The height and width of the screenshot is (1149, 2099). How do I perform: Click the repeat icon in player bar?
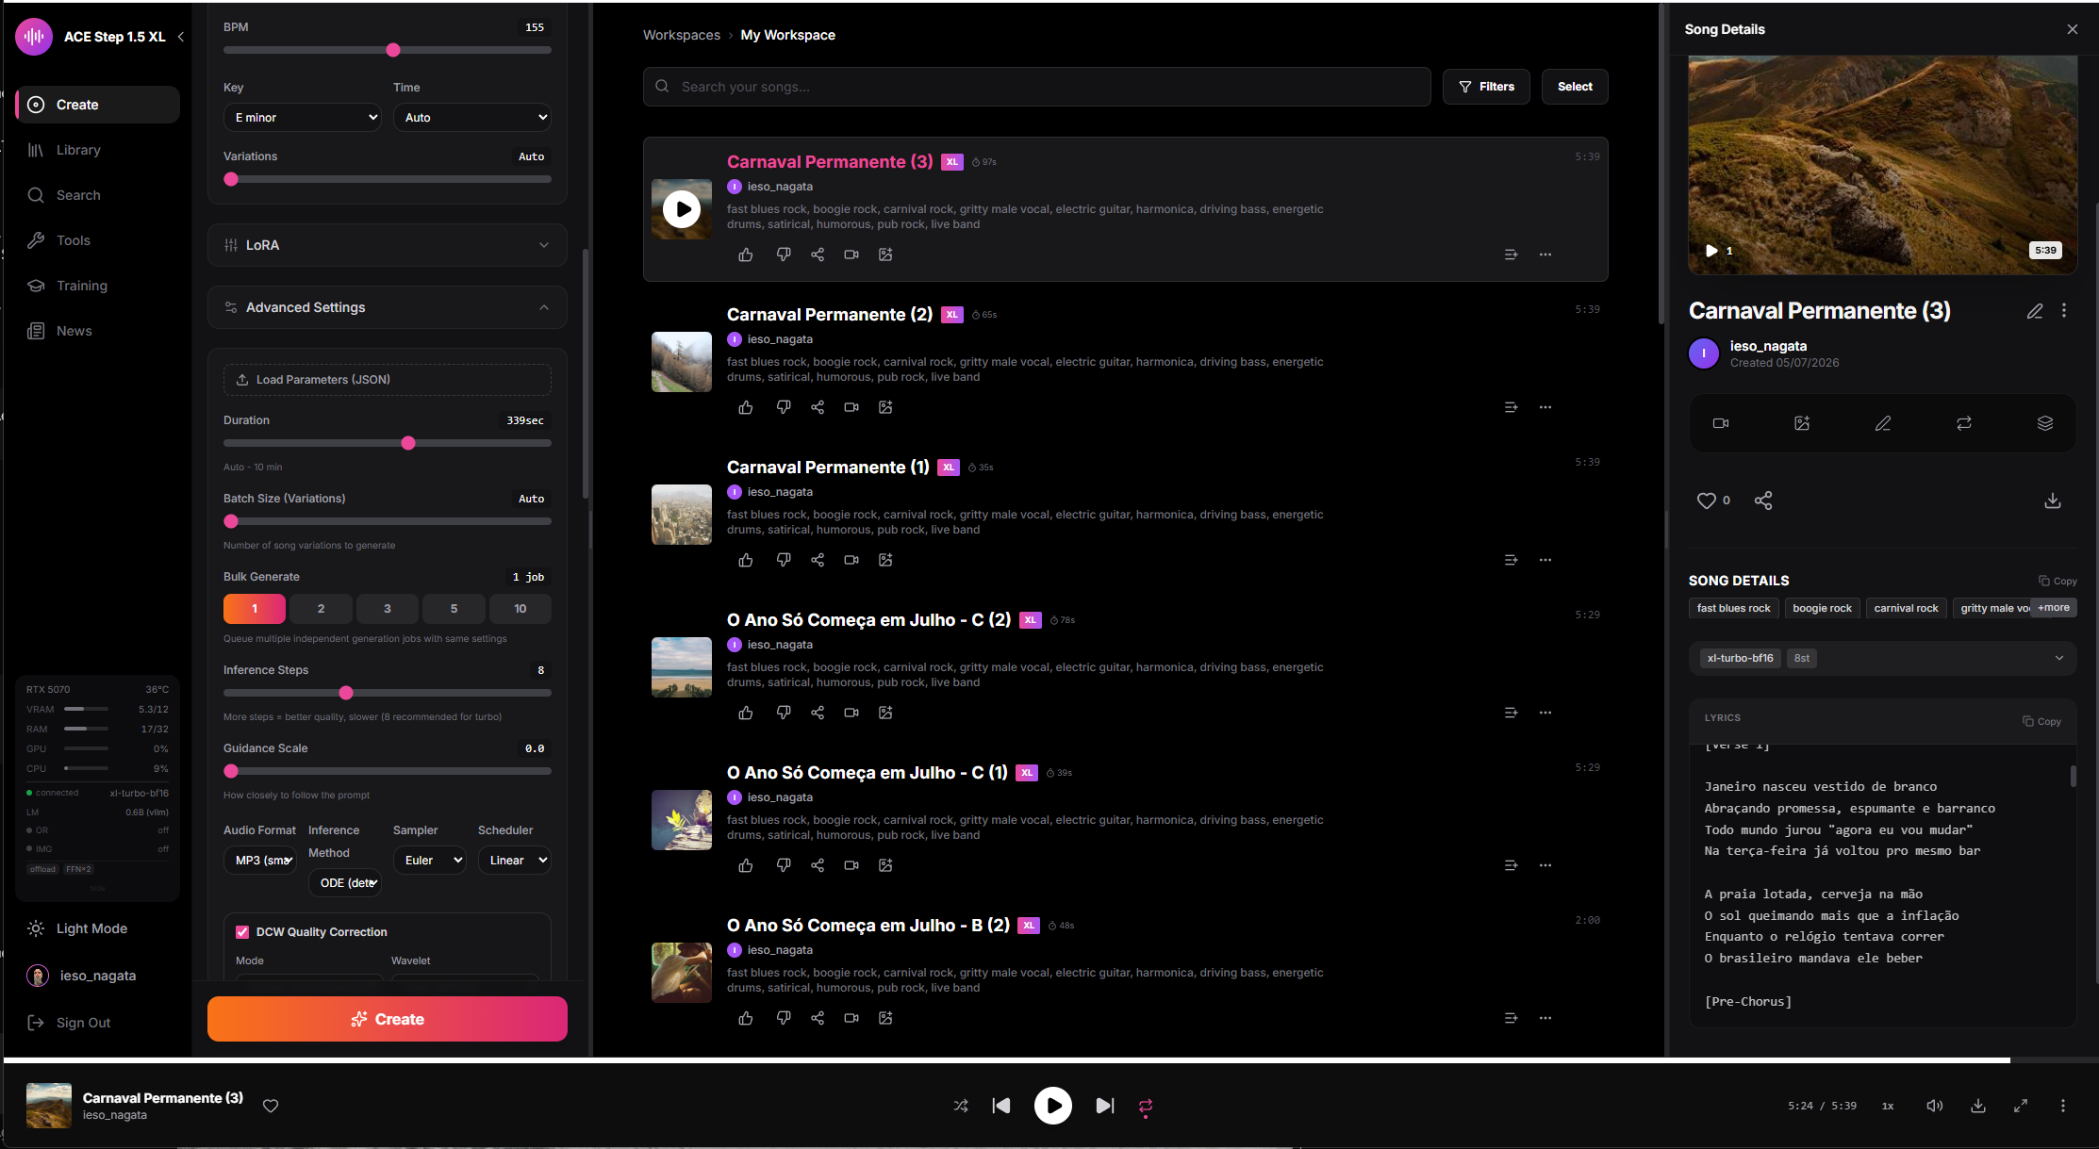1146,1107
